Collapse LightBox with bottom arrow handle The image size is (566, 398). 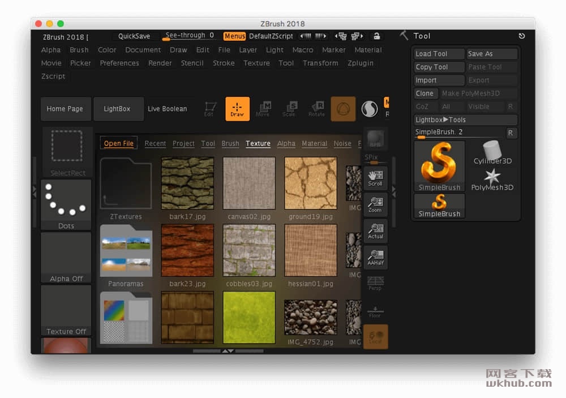tap(228, 350)
